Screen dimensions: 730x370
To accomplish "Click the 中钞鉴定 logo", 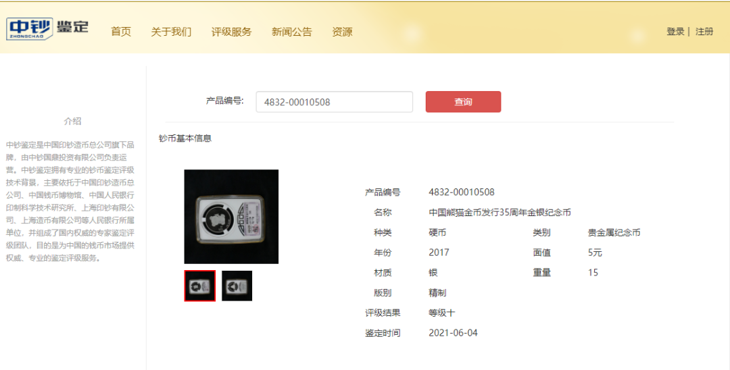I will 47,29.
